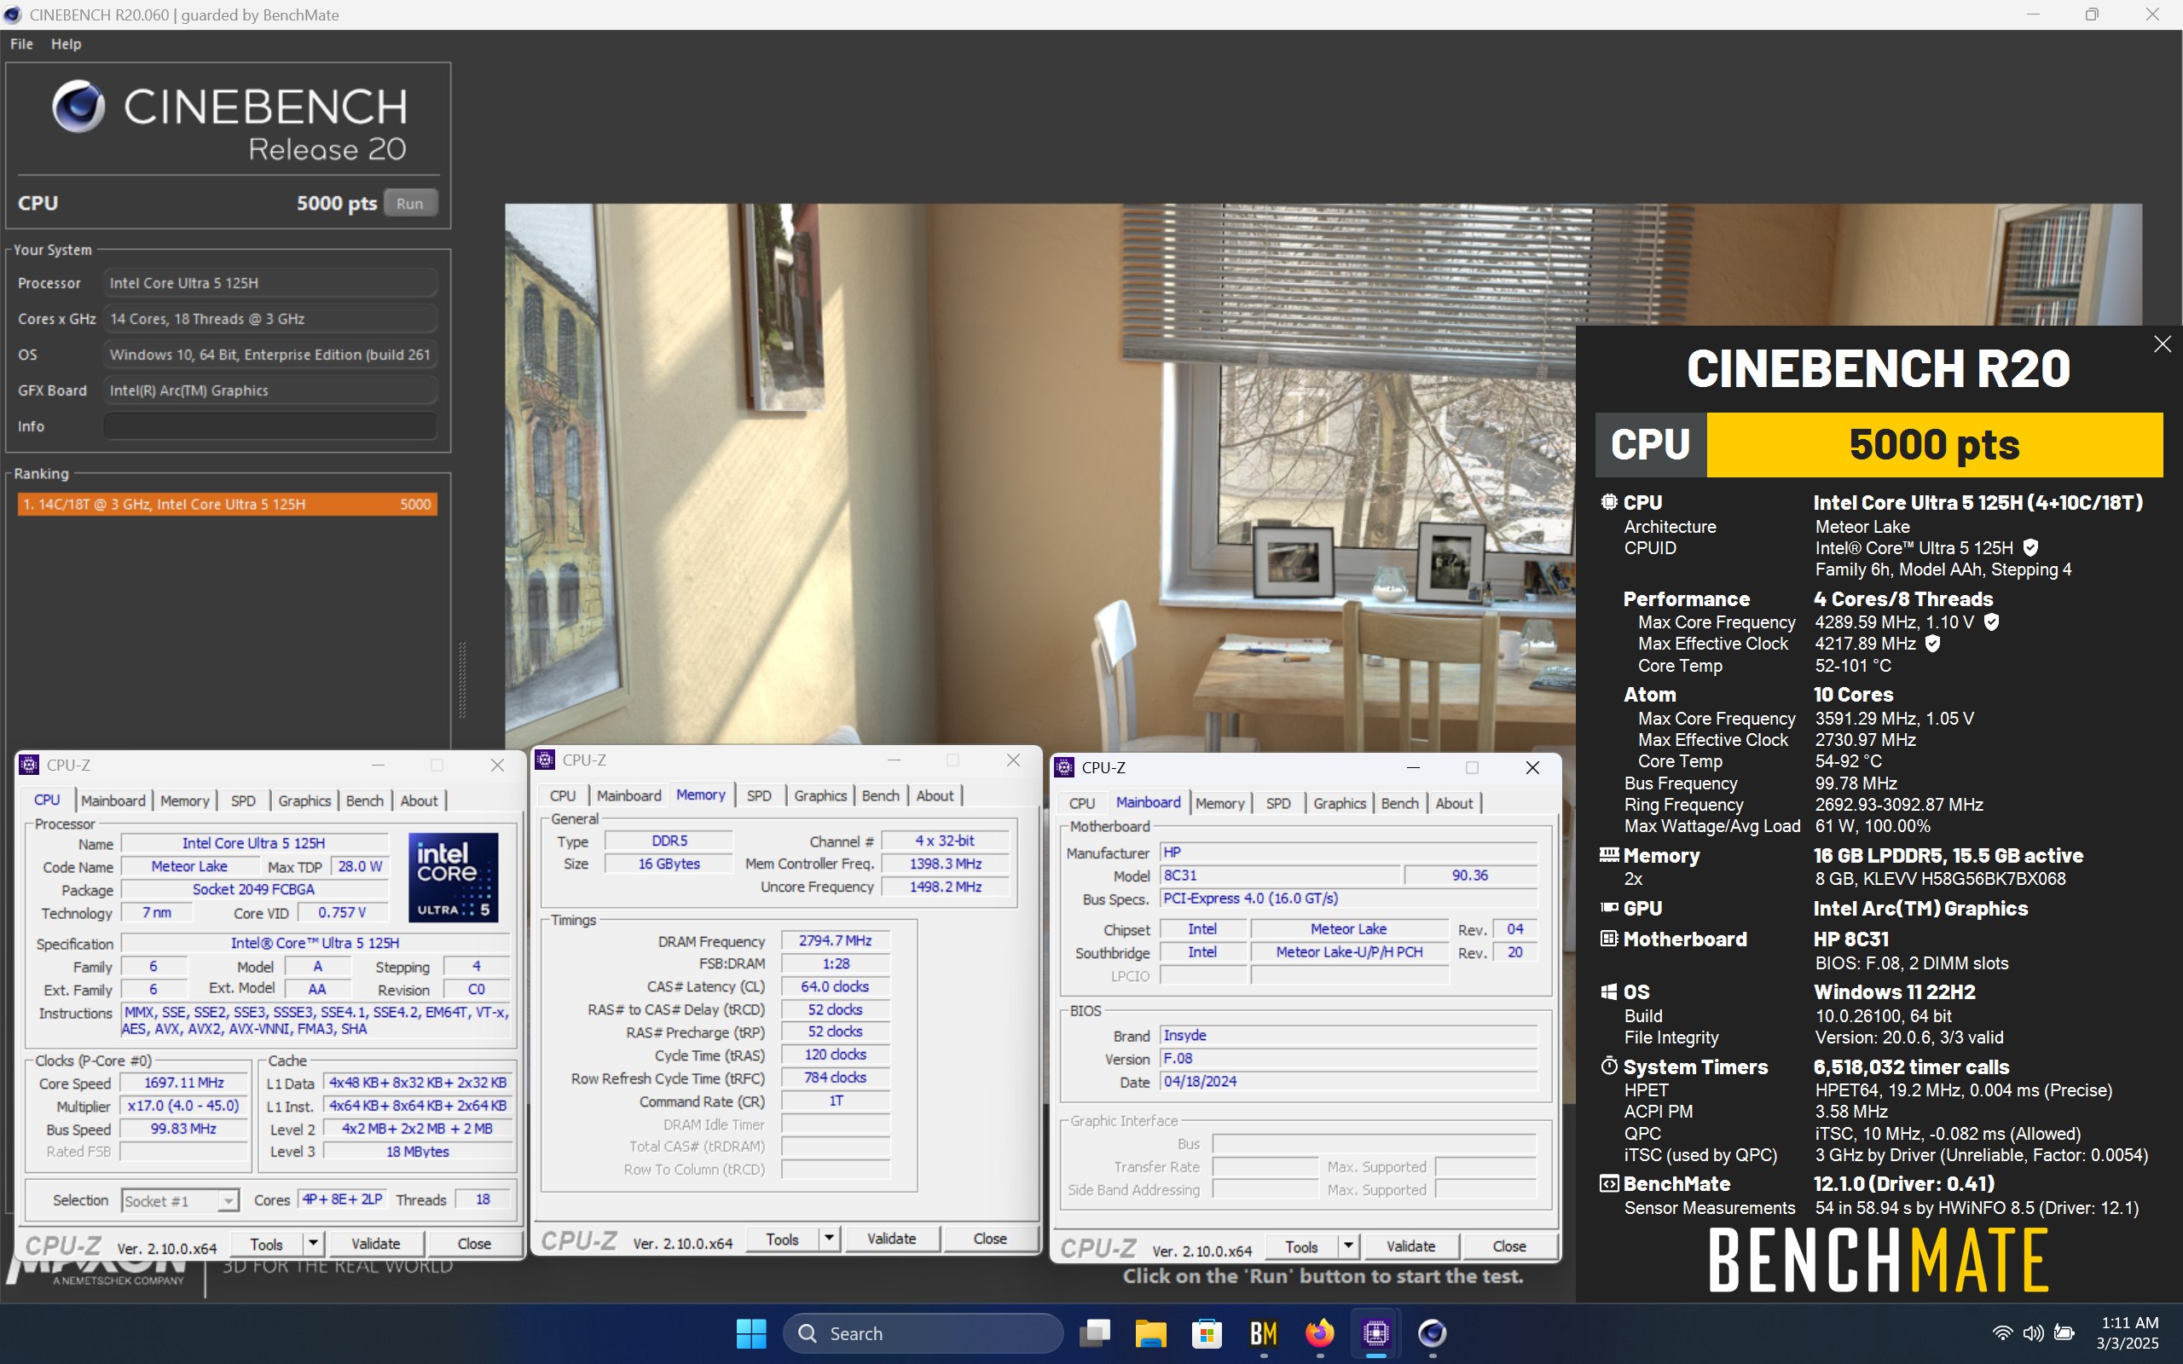The height and width of the screenshot is (1364, 2183).
Task: Switch to Cinebench taskbar icon
Action: tap(1433, 1332)
